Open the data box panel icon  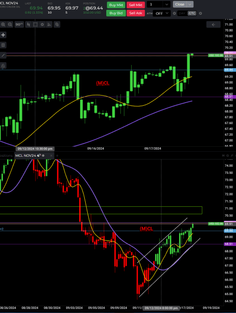click(x=3, y=45)
